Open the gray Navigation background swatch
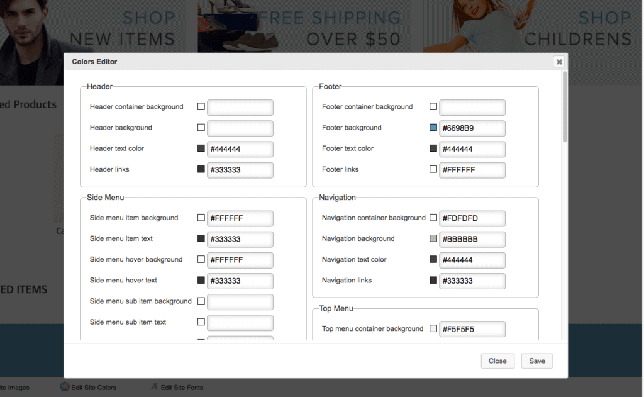The image size is (644, 397). pyautogui.click(x=433, y=238)
